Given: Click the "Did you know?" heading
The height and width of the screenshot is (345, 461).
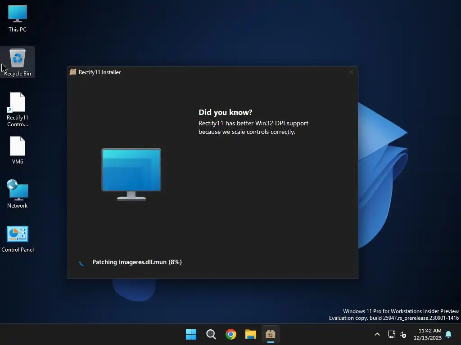Looking at the screenshot, I should coord(225,112).
